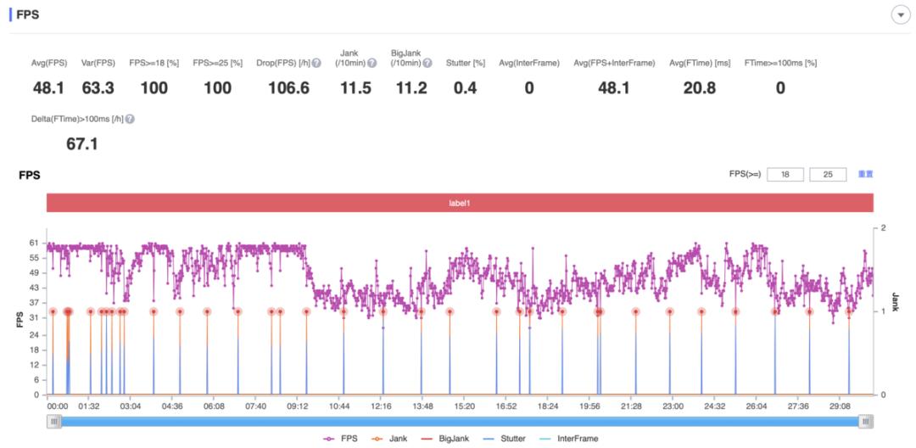Click the left handle of the zoom slider
Image resolution: width=916 pixels, height=448 pixels.
[53, 421]
